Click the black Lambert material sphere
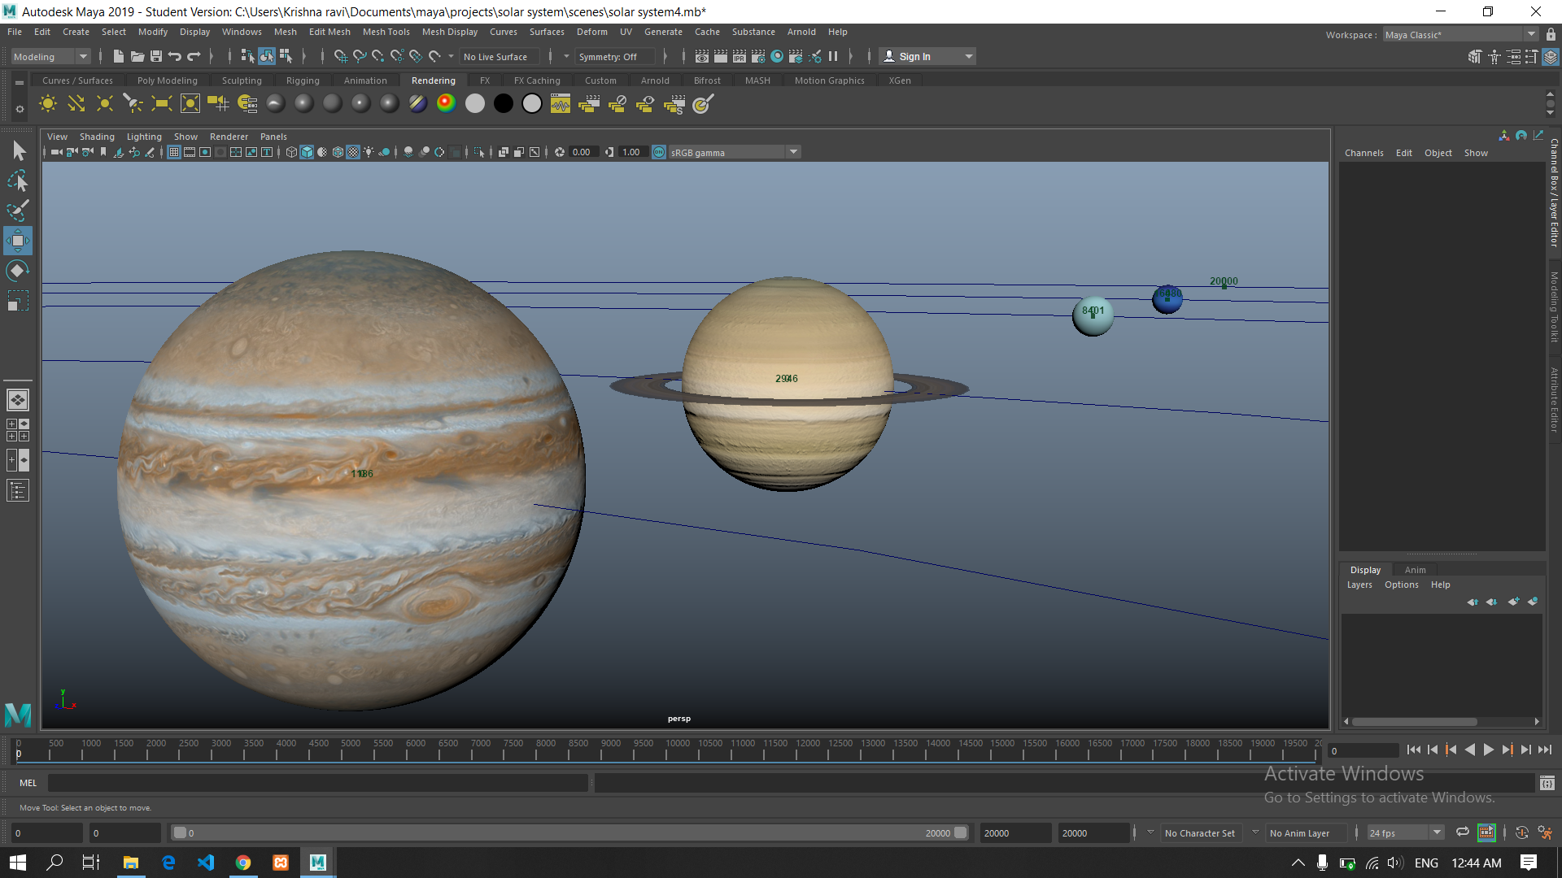 pyautogui.click(x=504, y=103)
